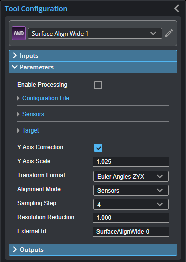Open the Transform Format dropdown
Image resolution: width=186 pixels, height=262 pixels.
(x=131, y=176)
